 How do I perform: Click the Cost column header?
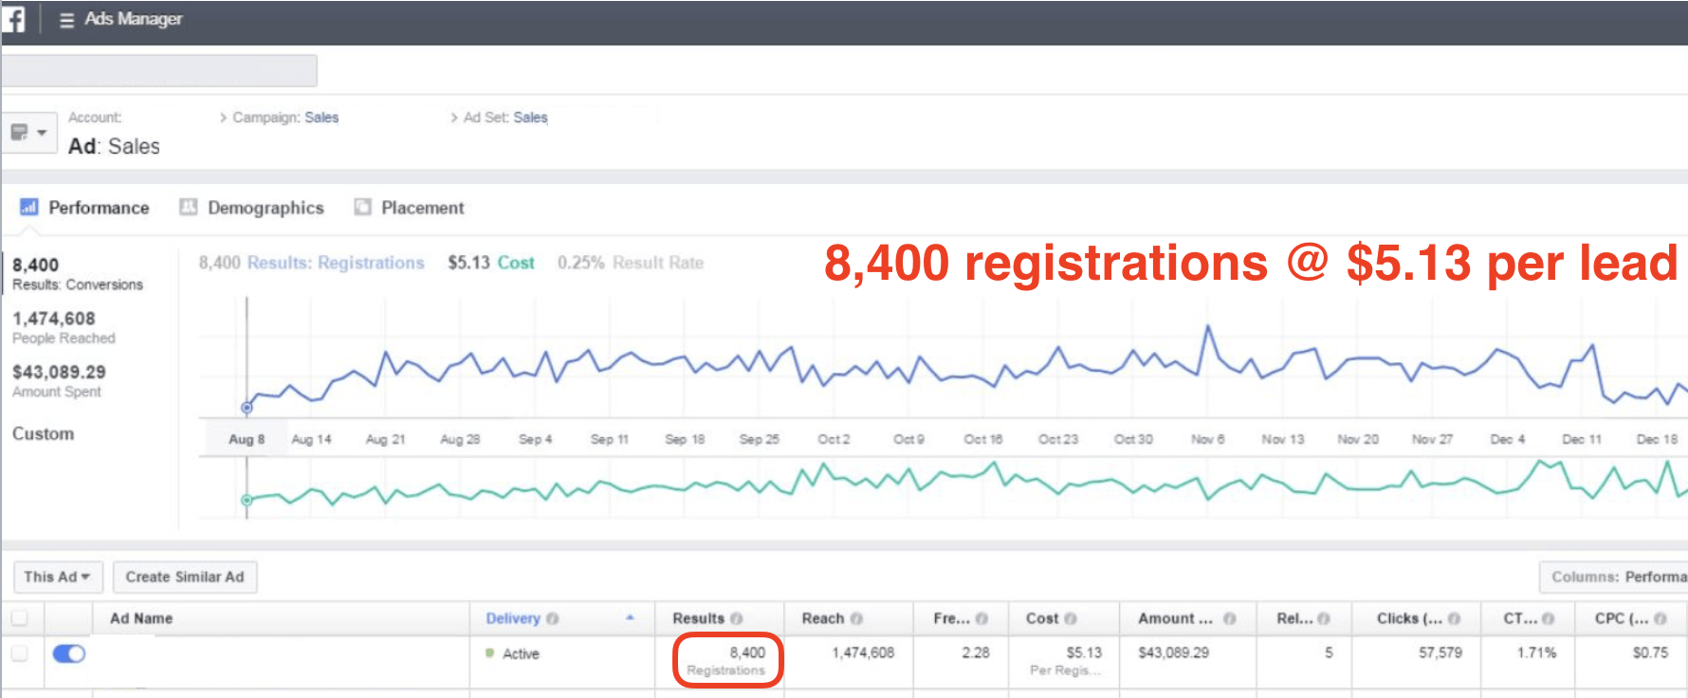pos(1042,618)
